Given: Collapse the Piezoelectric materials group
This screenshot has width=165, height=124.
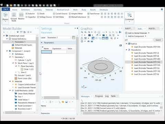Looking at the screenshot, I should (x=126, y=50).
